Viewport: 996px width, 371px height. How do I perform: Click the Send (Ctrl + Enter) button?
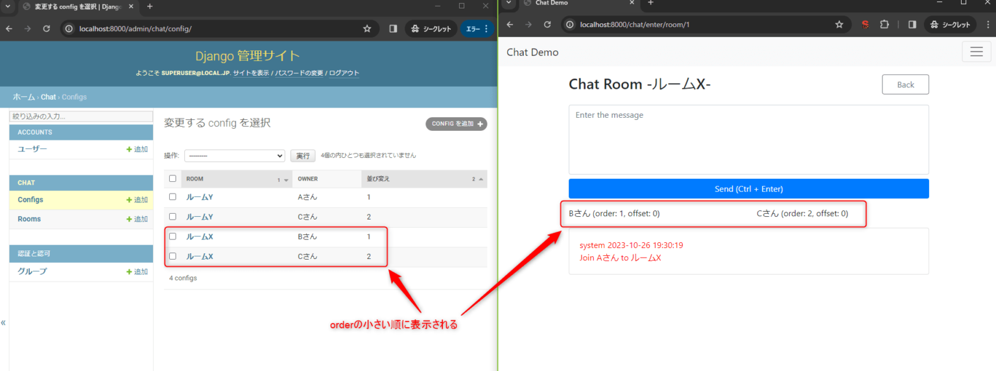[x=748, y=188]
